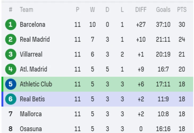Open the Real Betis team page

point(32,99)
